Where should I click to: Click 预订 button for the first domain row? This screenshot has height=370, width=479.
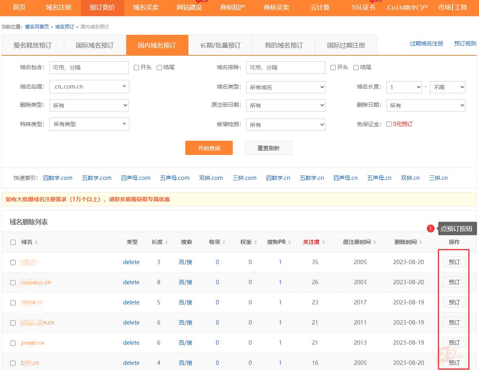[454, 262]
